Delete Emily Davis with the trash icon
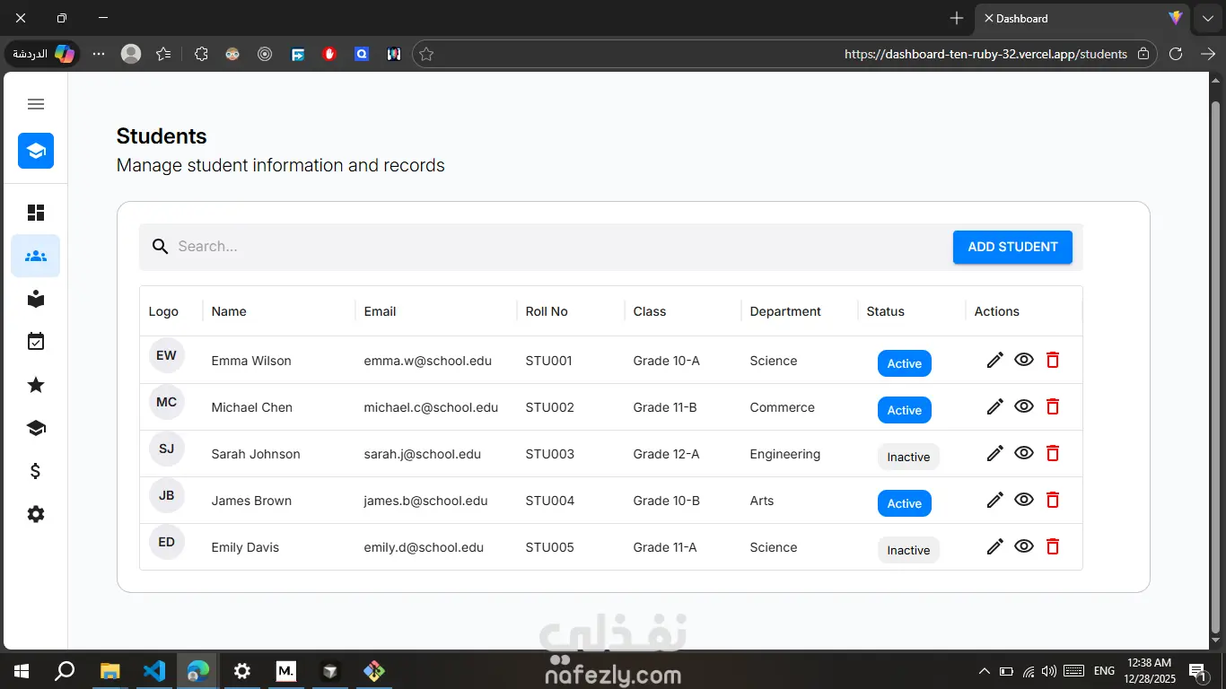Viewport: 1226px width, 689px height. 1053,546
